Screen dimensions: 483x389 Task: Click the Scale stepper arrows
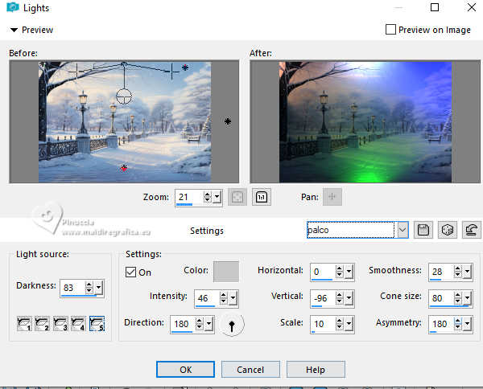tap(339, 324)
